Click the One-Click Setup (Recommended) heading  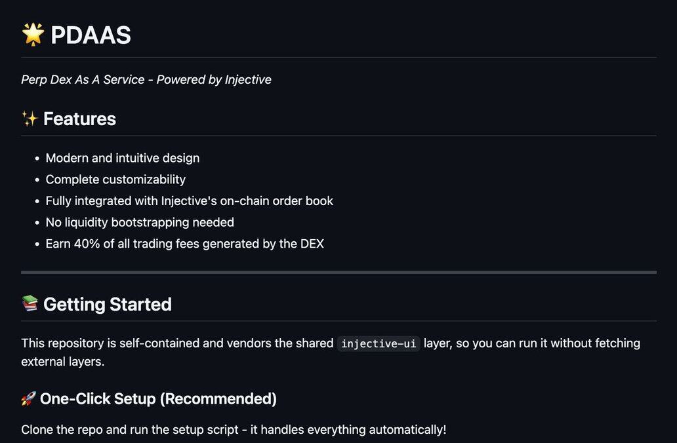pyautogui.click(x=158, y=398)
